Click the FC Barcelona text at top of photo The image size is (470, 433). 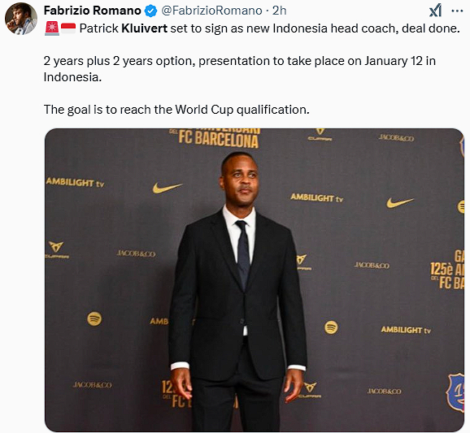218,140
